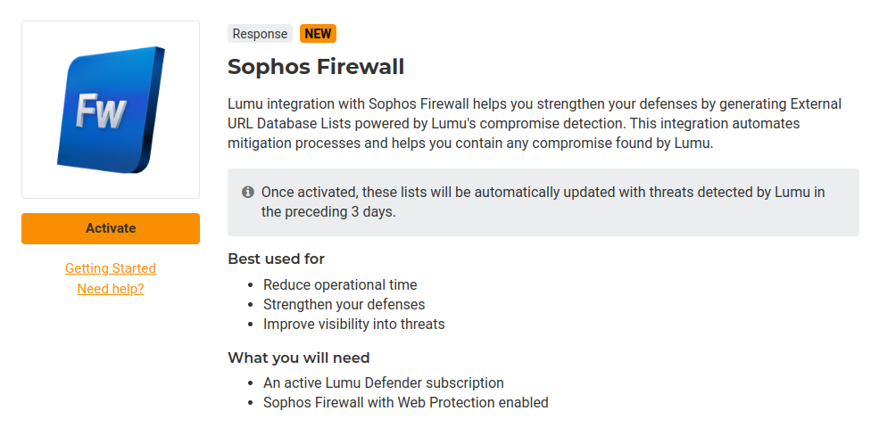Select the Strengthen your defenses bullet
The image size is (871, 444).
click(344, 305)
